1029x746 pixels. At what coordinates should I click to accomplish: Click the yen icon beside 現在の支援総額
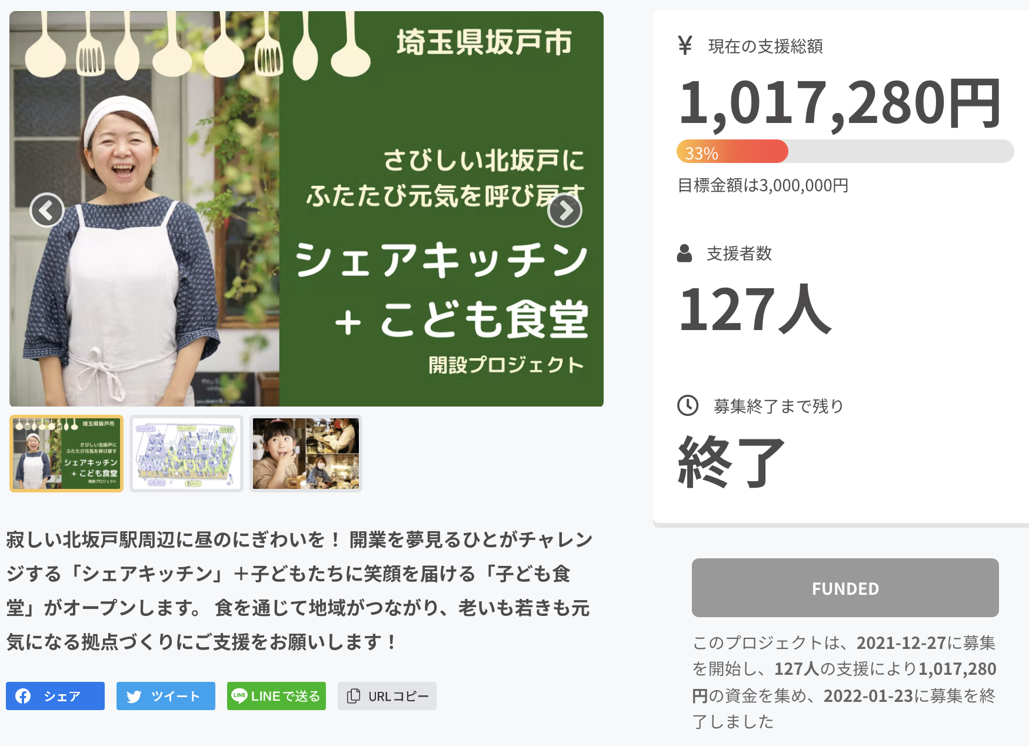click(685, 45)
